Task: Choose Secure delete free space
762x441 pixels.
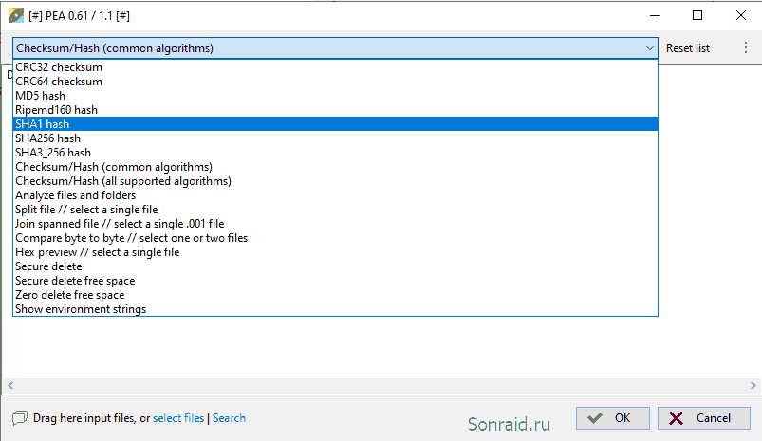Action: [335, 281]
